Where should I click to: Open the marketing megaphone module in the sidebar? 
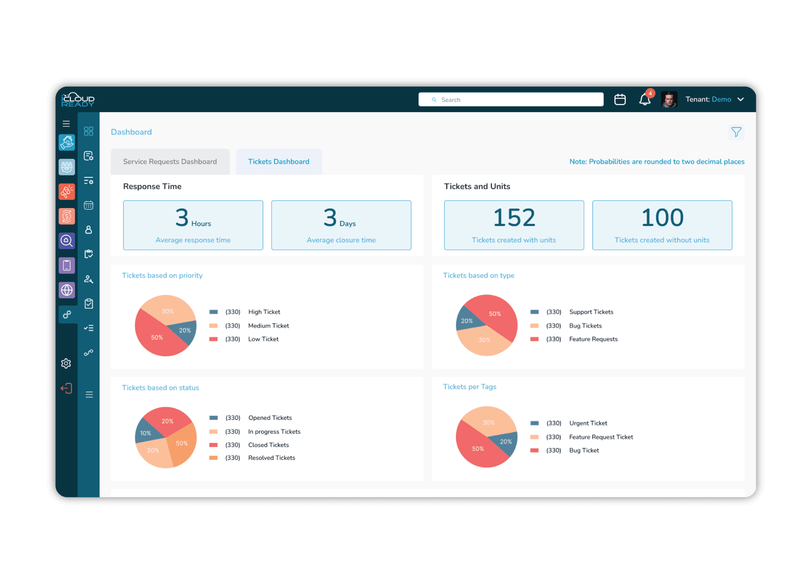click(66, 191)
